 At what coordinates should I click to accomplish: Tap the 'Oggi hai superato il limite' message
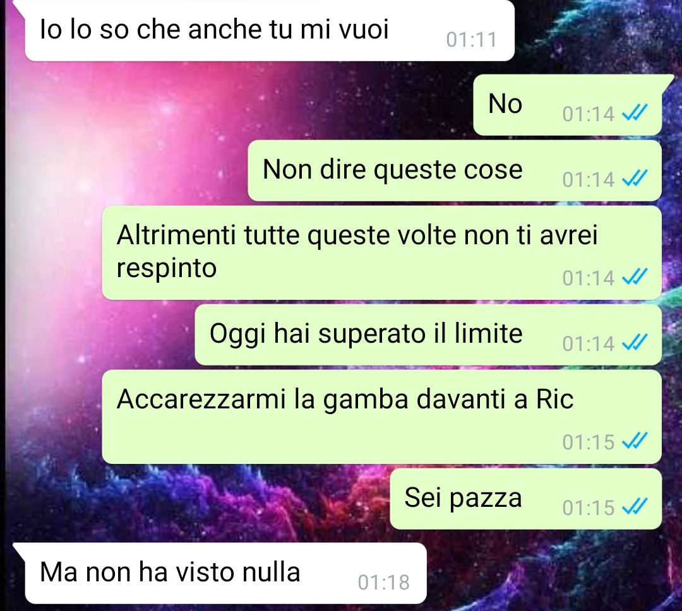[428, 335]
